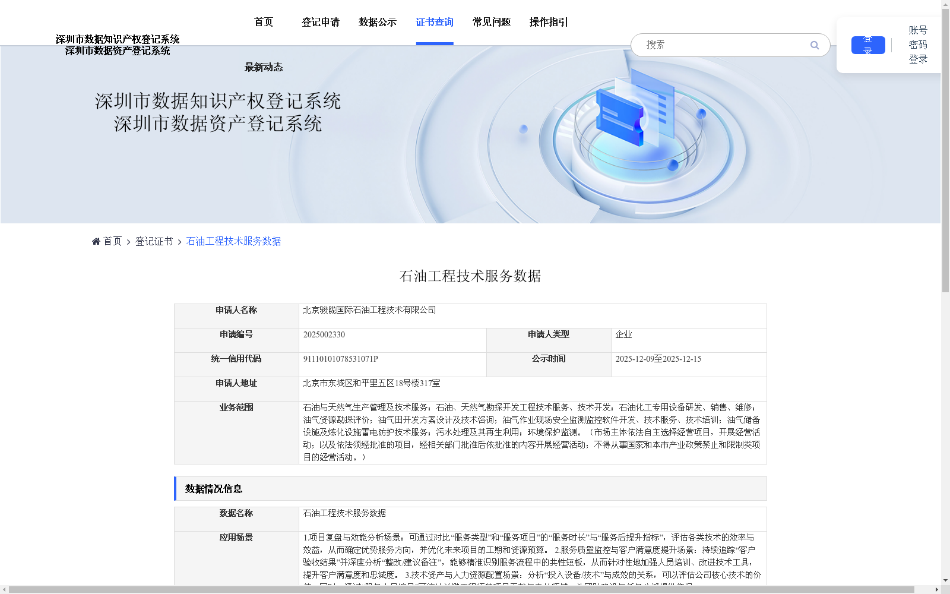Image resolution: width=950 pixels, height=594 pixels.
Task: Click scroll-down arrow of vertical scrollbar
Action: [945, 580]
